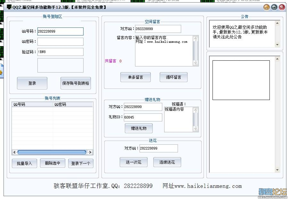Open 批量导入 to import accounts

click(24, 163)
